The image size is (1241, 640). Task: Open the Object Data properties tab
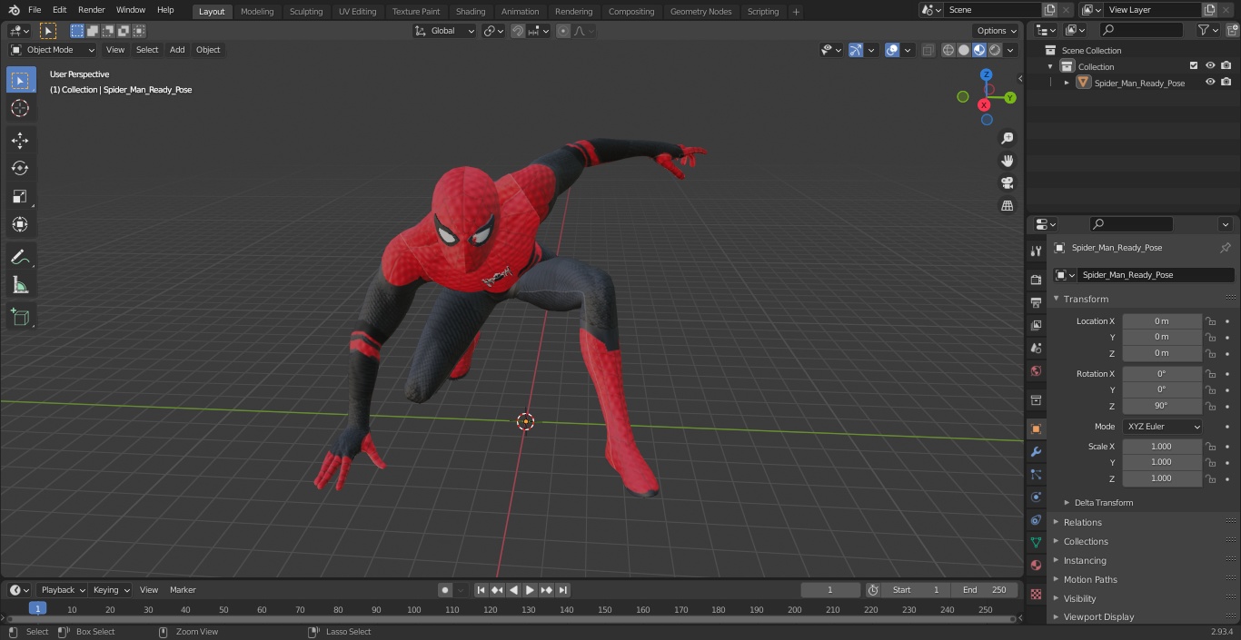(1036, 542)
